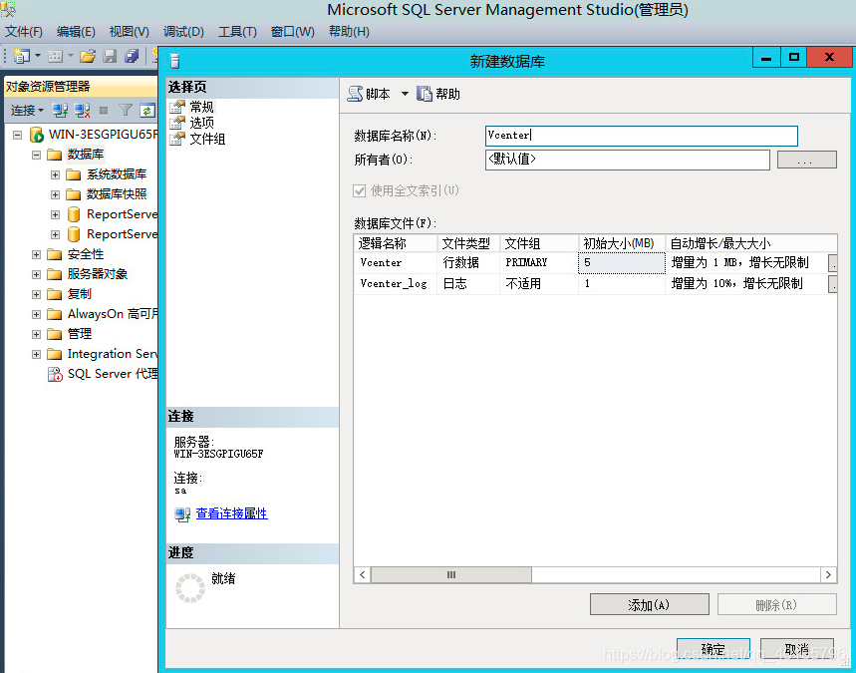Click the horizontal scrollbar thumb in file grid

point(451,574)
